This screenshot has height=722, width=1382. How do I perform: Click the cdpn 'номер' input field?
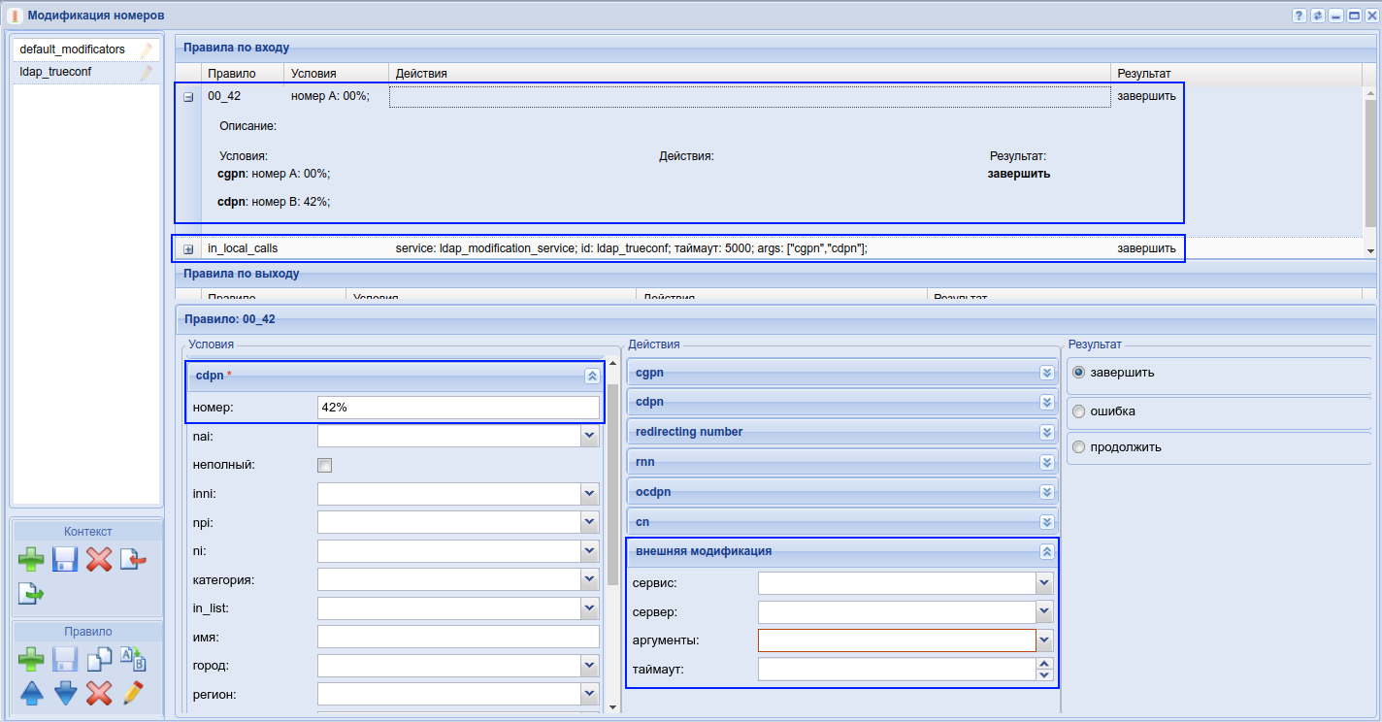[x=457, y=408]
